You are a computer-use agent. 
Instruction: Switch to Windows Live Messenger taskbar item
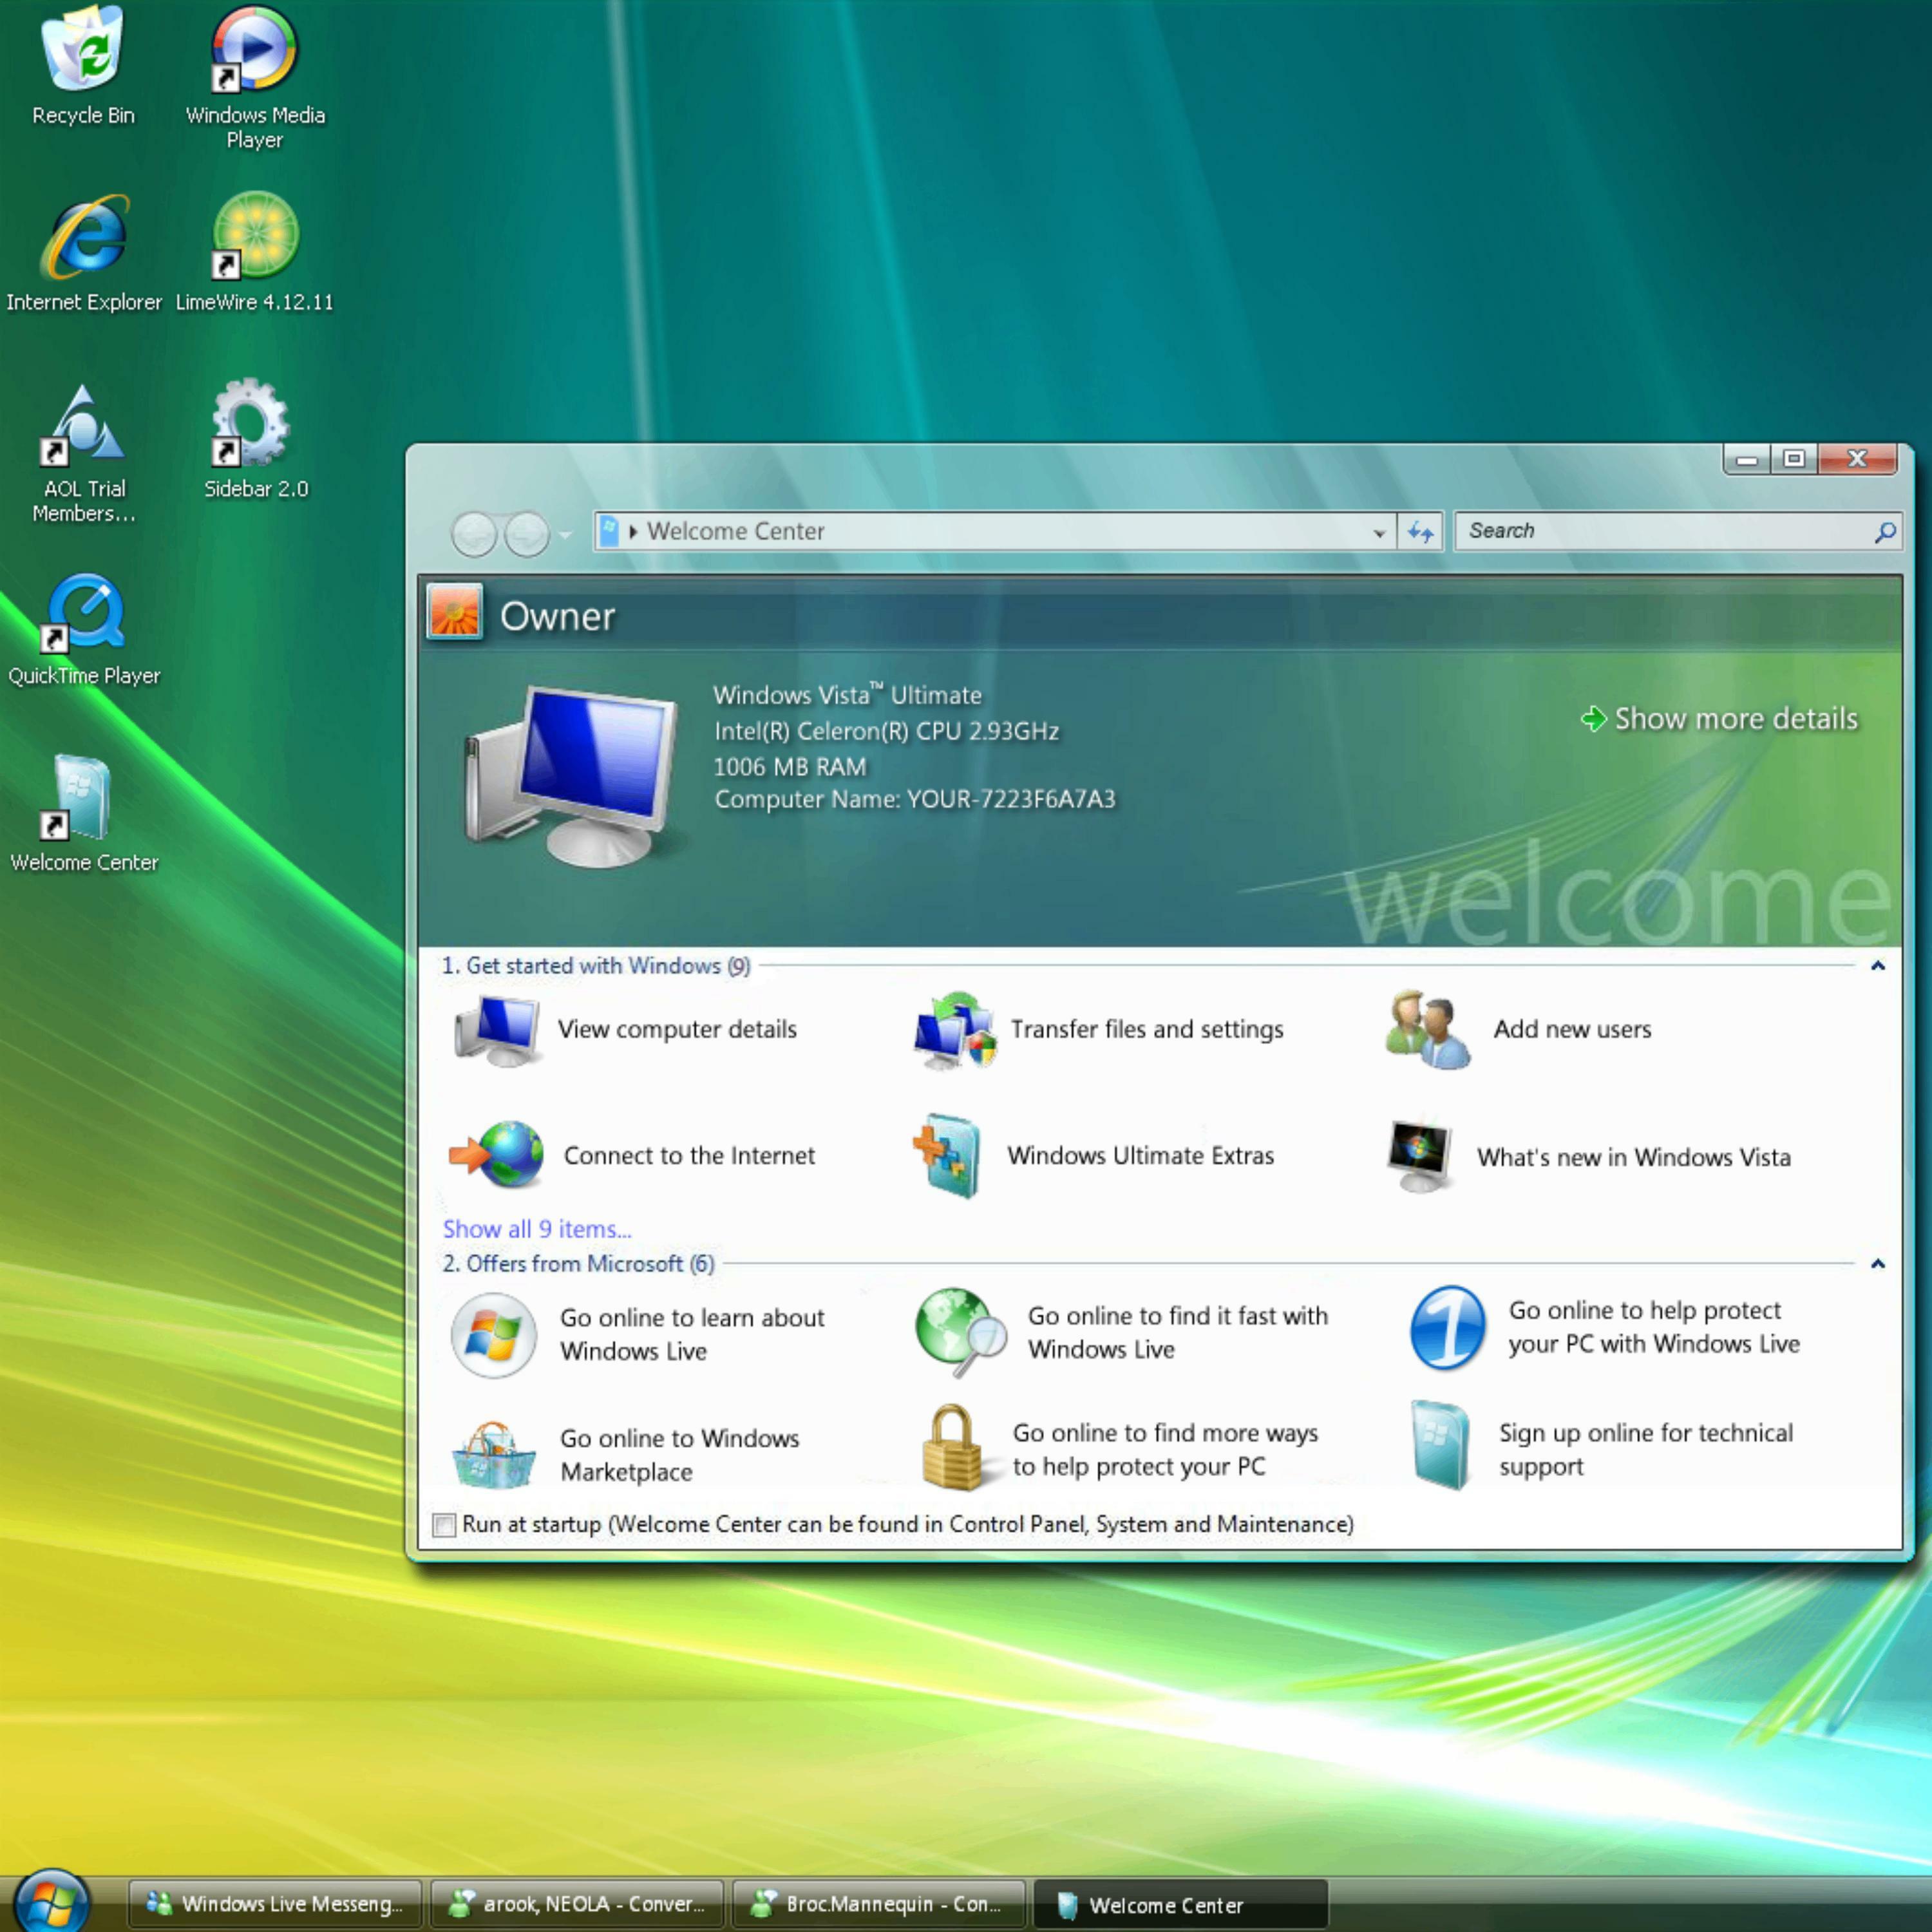(x=275, y=1904)
